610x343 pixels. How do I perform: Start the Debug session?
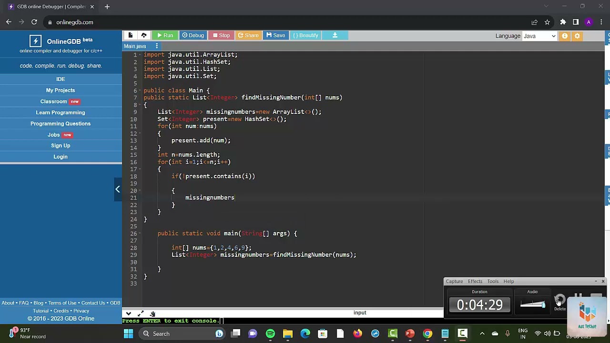point(193,35)
